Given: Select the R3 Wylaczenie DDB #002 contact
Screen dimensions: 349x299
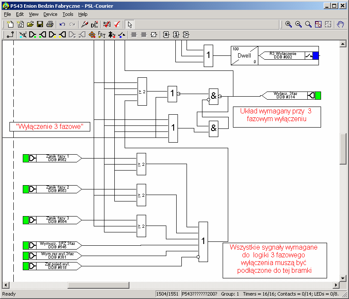Looking at the screenshot, I should tap(289, 55).
